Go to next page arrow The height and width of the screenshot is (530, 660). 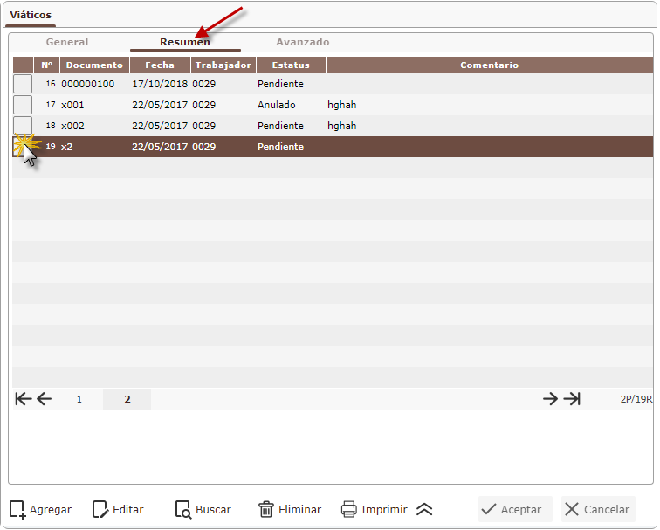coord(550,399)
